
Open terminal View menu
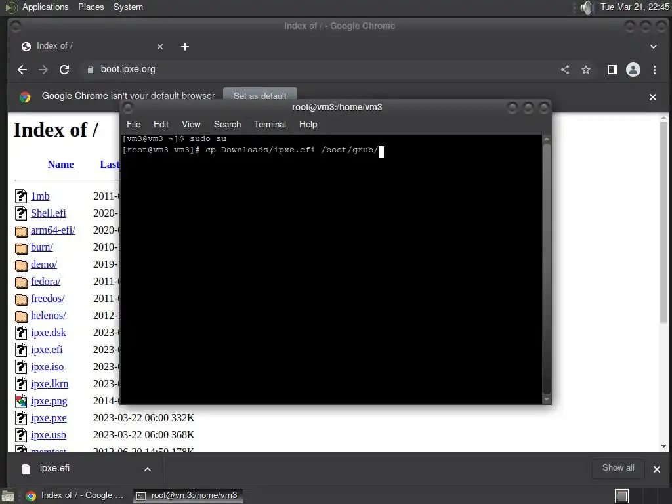[x=191, y=124]
